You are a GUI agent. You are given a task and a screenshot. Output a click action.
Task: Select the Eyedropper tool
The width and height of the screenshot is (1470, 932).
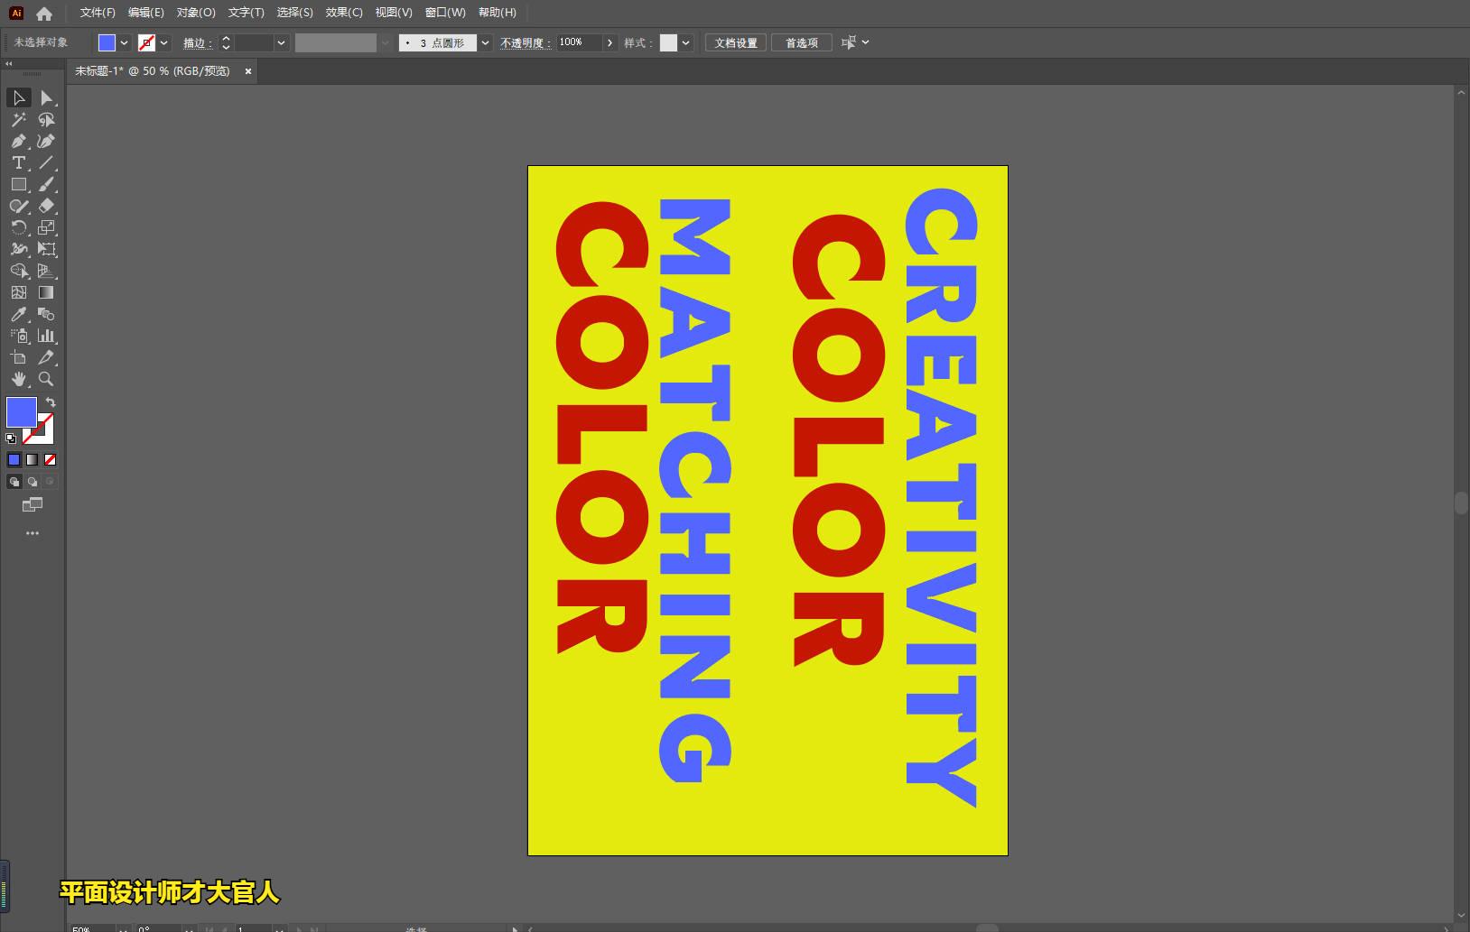point(18,314)
